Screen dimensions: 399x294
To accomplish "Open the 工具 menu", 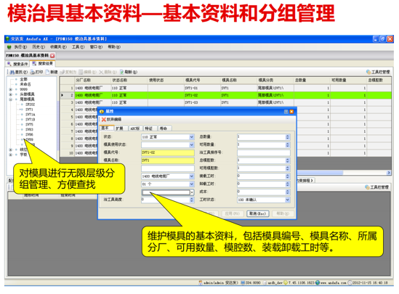I will point(78,47).
